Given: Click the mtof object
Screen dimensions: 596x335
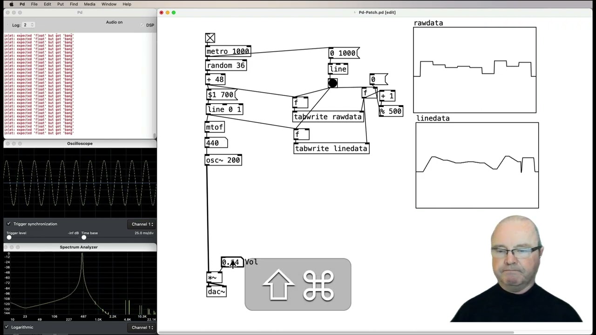Looking at the screenshot, I should (215, 127).
